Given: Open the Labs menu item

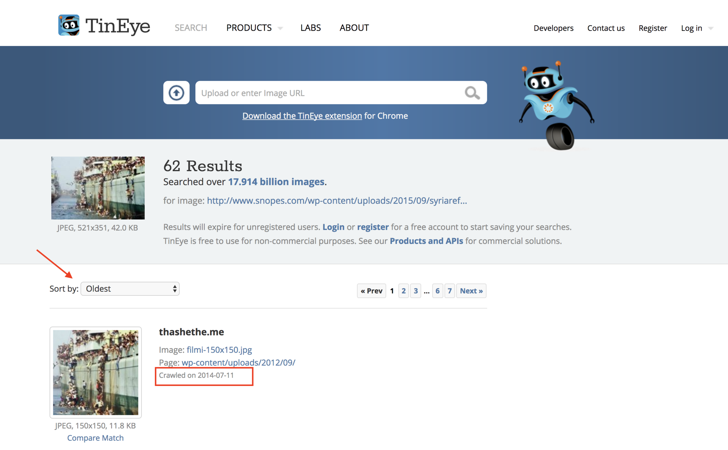Looking at the screenshot, I should (310, 28).
